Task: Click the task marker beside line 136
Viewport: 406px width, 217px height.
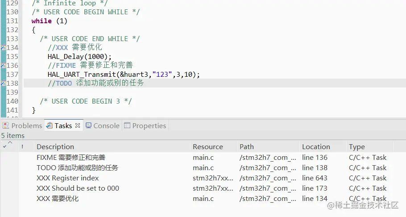Action: [4, 66]
